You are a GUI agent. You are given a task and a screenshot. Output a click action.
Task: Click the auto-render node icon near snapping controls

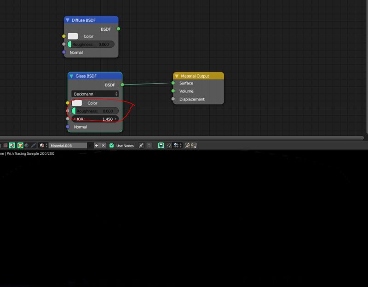[161, 146]
